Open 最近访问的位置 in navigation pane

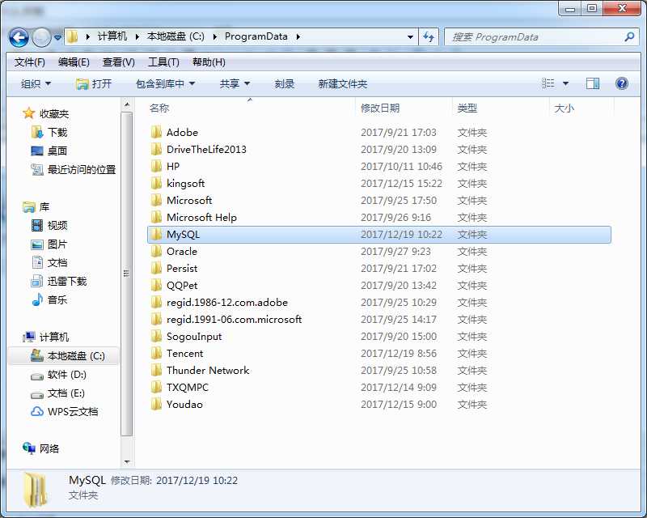pos(74,169)
